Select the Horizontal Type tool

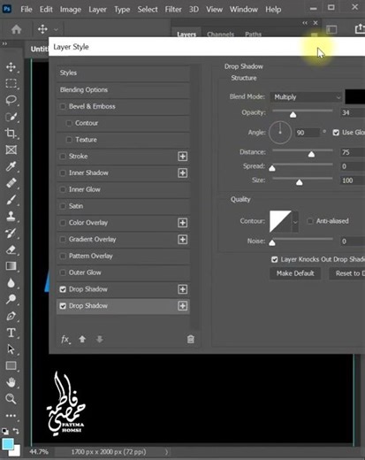(x=11, y=333)
